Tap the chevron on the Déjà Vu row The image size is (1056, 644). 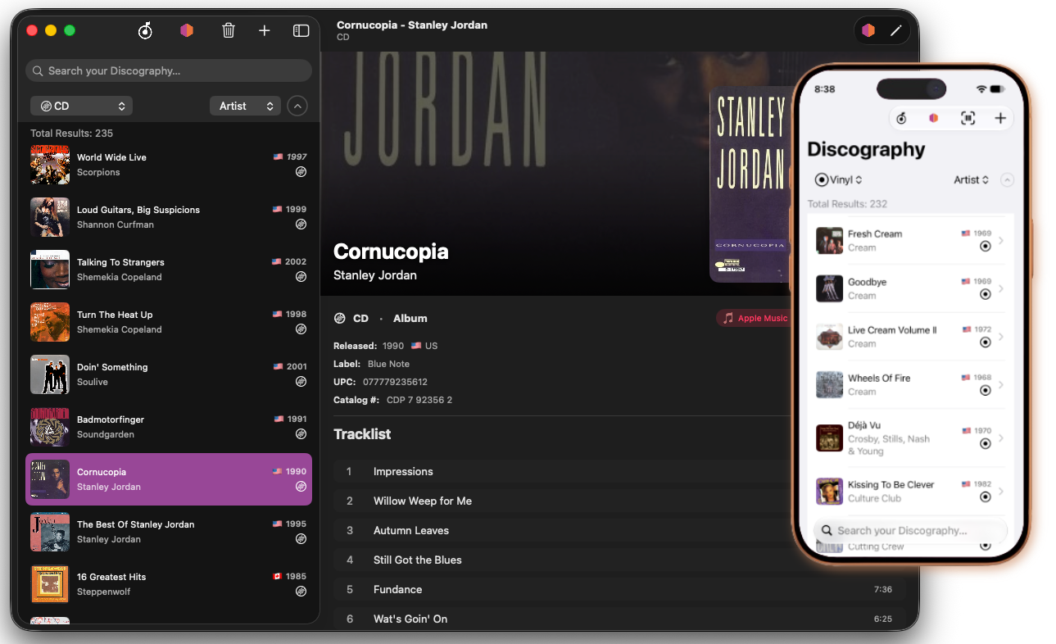tap(1001, 438)
